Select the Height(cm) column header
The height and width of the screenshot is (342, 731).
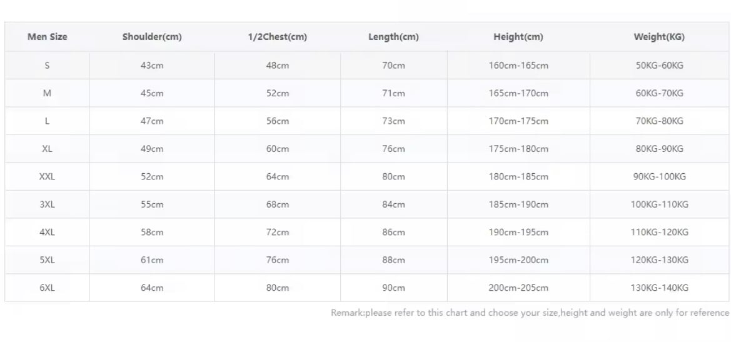518,37
